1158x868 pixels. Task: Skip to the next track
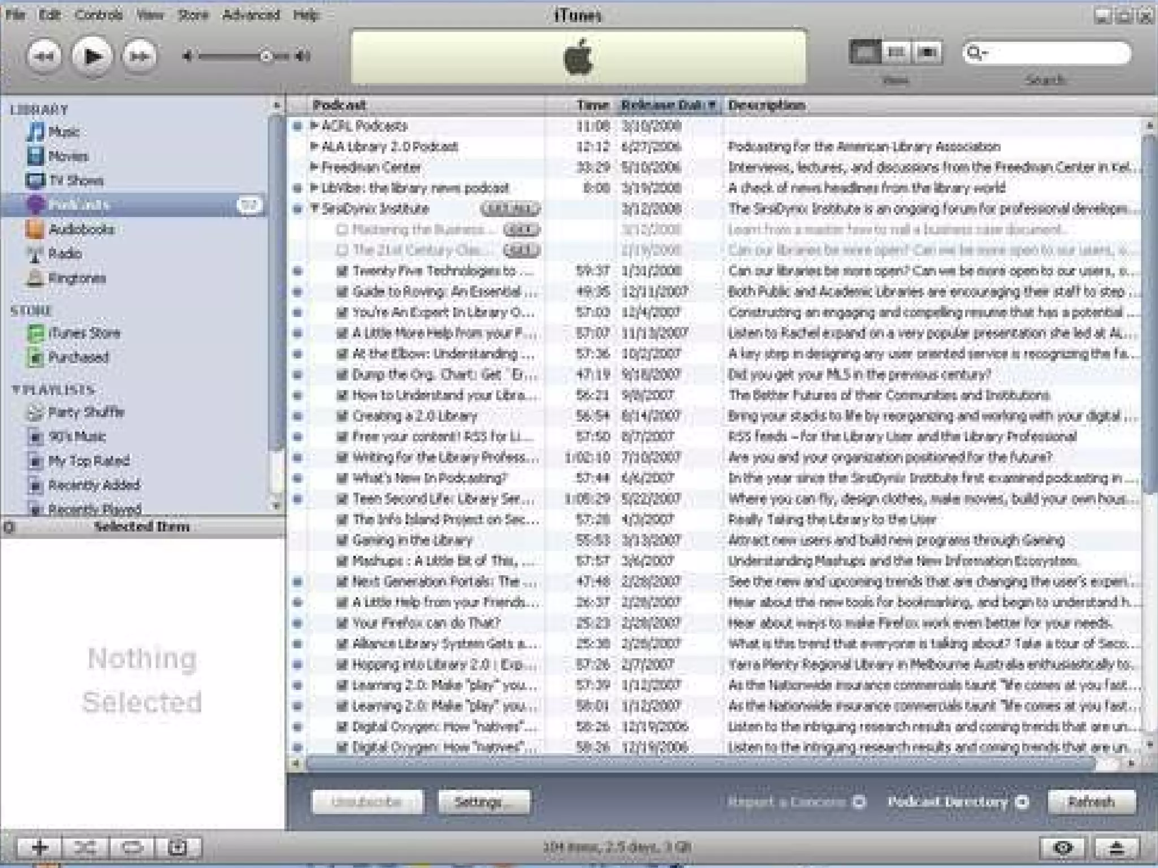pos(139,56)
